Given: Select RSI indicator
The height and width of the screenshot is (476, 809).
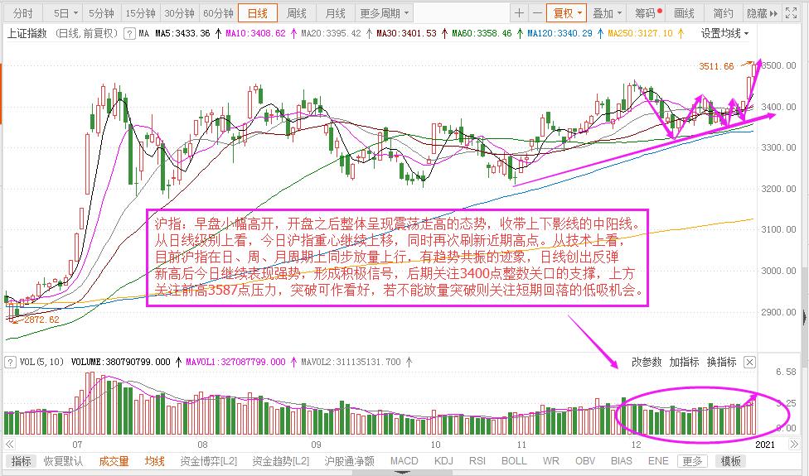Looking at the screenshot, I should [x=477, y=461].
